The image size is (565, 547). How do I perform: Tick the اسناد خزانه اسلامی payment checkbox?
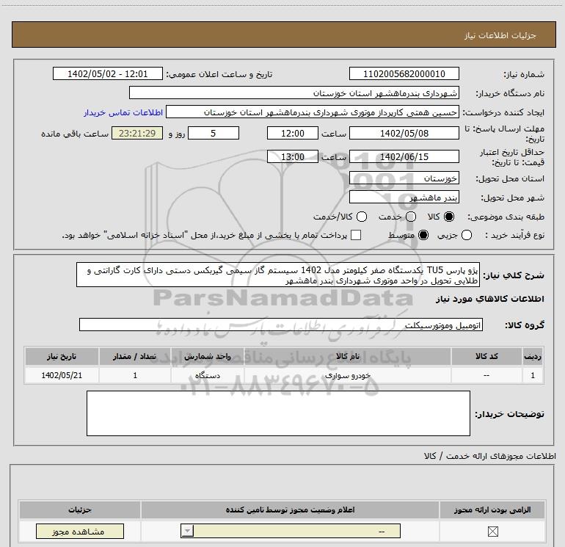[356, 235]
